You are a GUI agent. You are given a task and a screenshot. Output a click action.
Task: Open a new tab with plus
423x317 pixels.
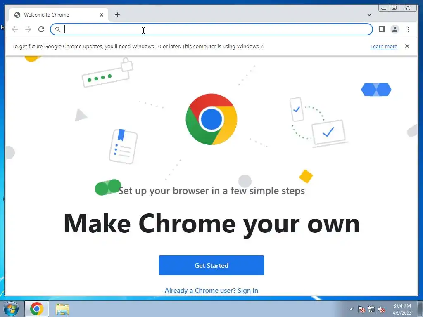click(117, 15)
